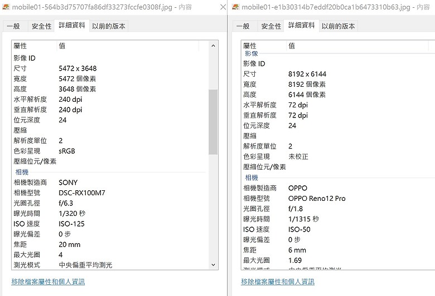Click scroll down arrow in left details list
The image size is (435, 296).
click(213, 265)
